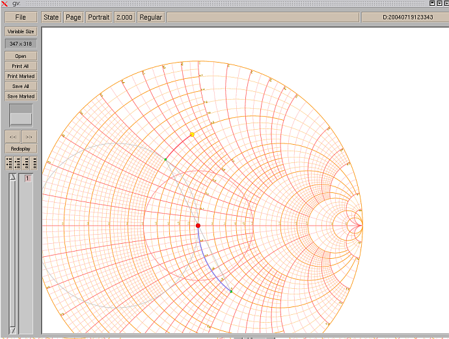Click the Redisplay button
This screenshot has height=339, width=449.
point(21,149)
